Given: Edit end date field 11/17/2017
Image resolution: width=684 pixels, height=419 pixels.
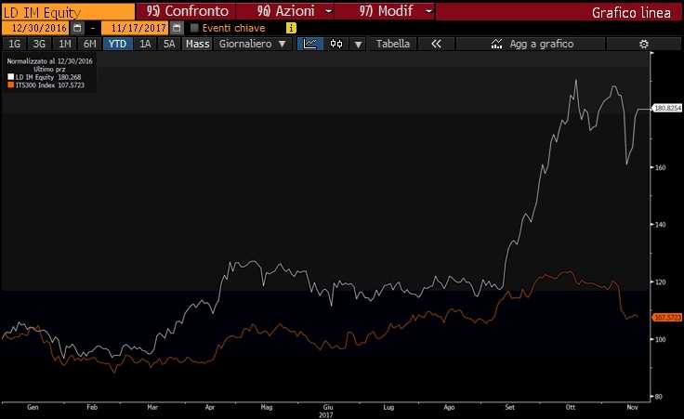Looking at the screenshot, I should (x=136, y=28).
